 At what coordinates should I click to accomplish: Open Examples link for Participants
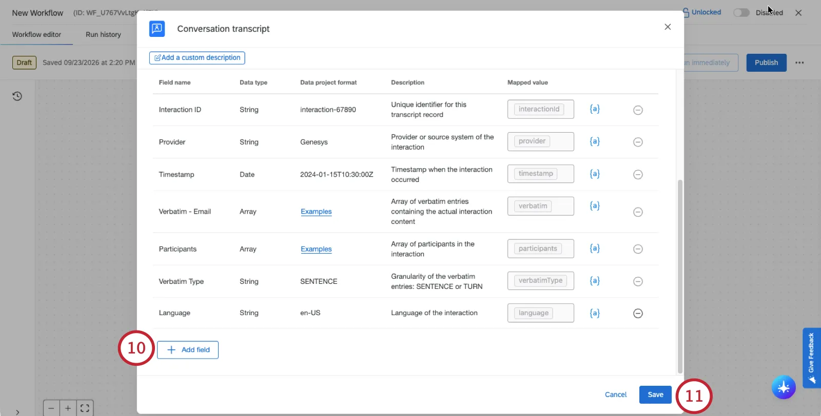coord(316,249)
